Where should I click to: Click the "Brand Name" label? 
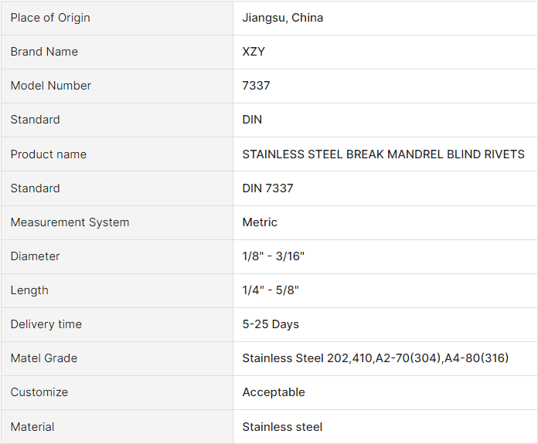(44, 52)
